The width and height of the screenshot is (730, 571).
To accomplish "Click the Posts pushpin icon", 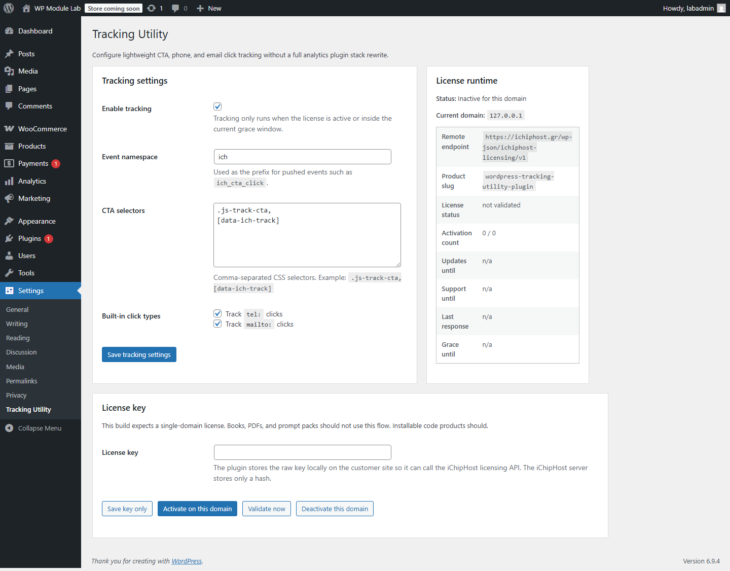I will (x=9, y=54).
